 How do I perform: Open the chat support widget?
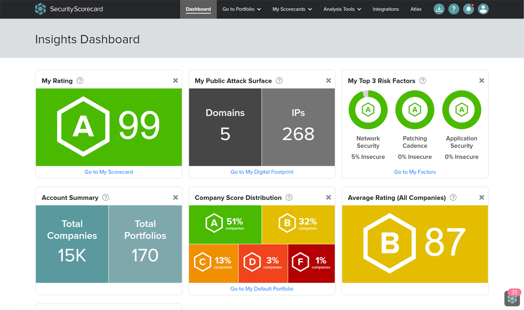point(512,298)
